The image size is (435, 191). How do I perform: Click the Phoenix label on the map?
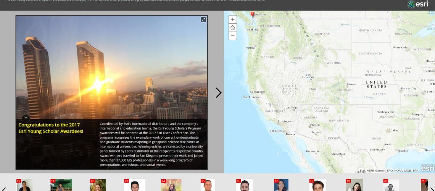coord(315,125)
